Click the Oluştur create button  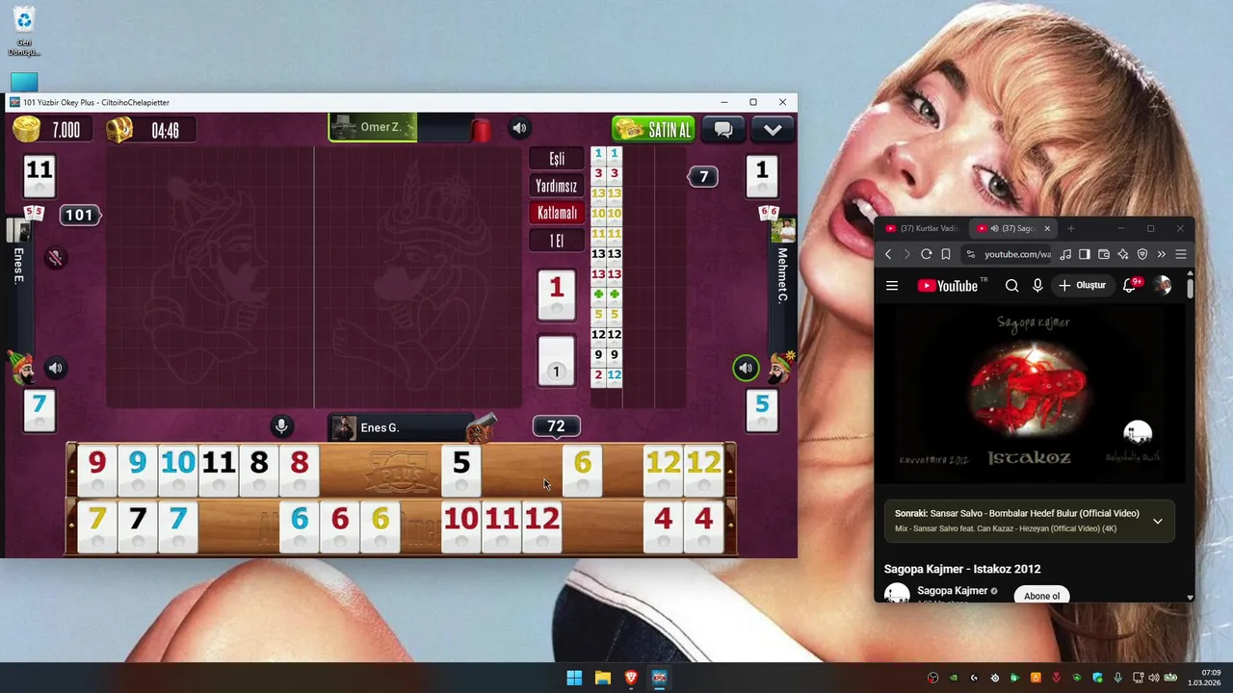(1083, 285)
